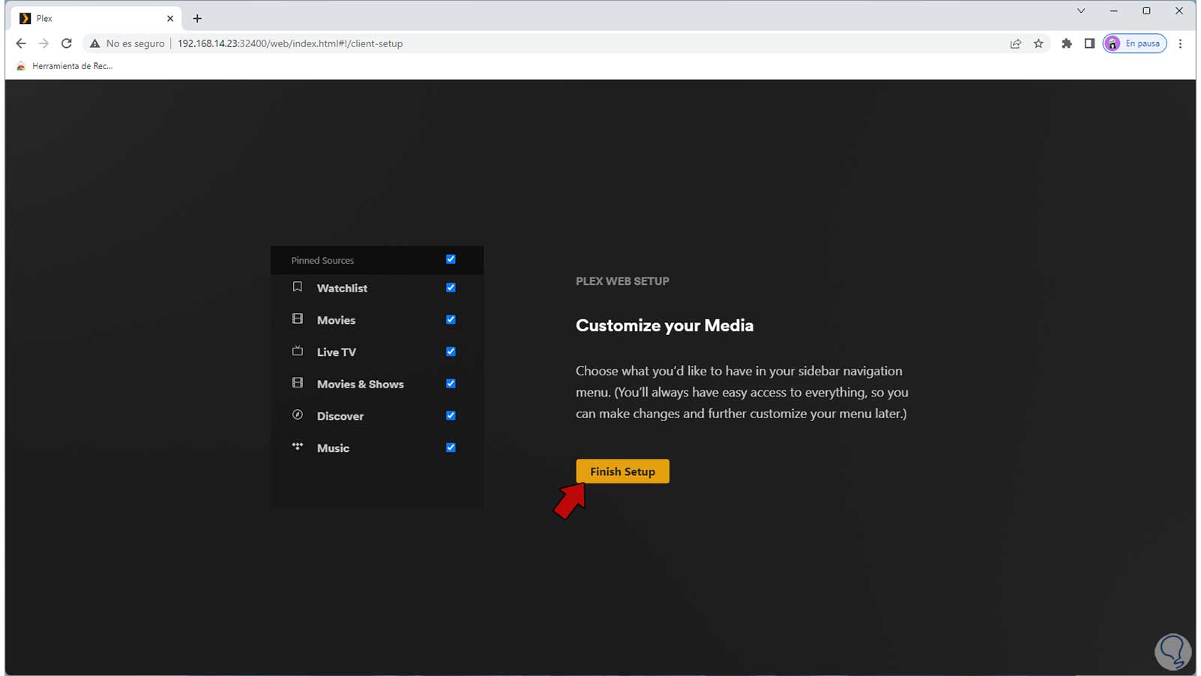Click the Discover compass icon
Screen dimensions: 1201x676
[x=298, y=415]
